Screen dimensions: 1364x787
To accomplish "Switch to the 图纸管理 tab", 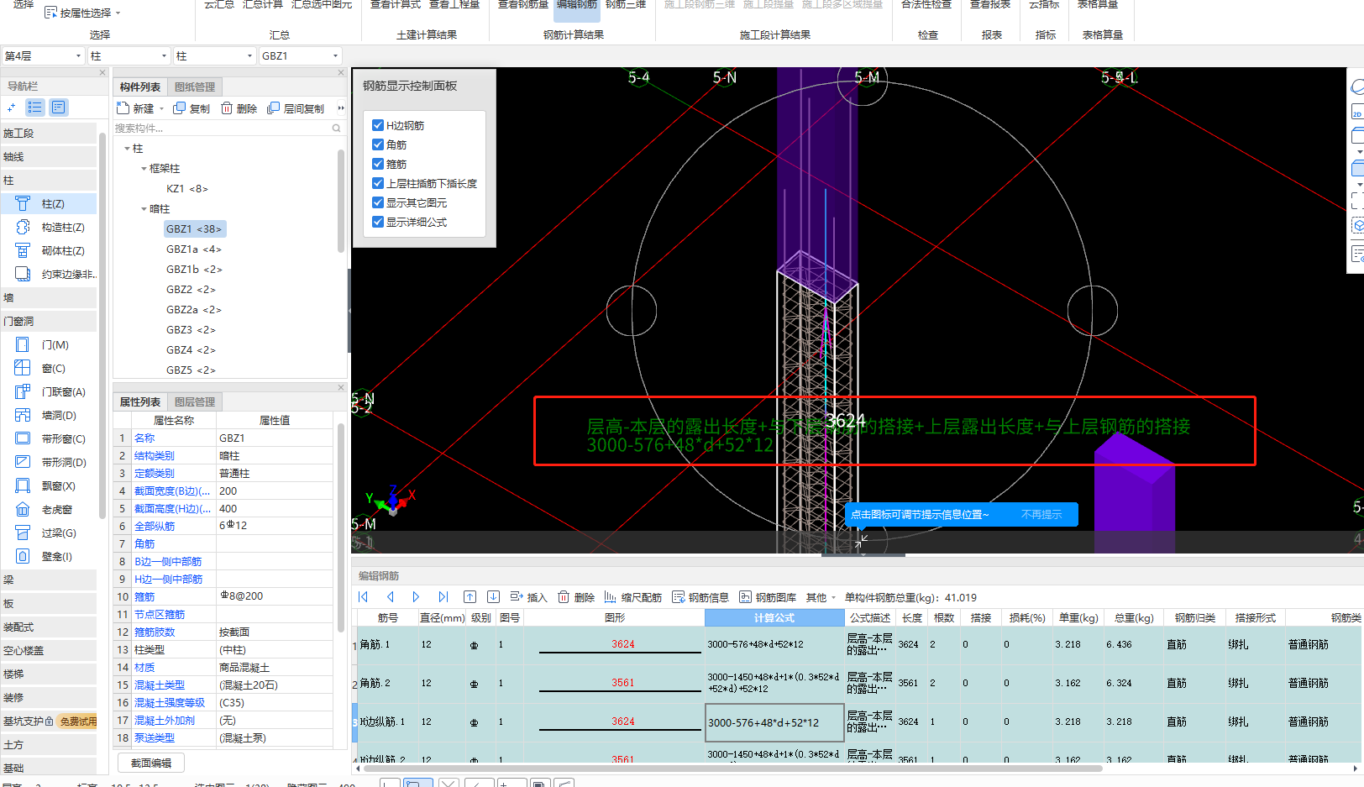I will [x=195, y=87].
